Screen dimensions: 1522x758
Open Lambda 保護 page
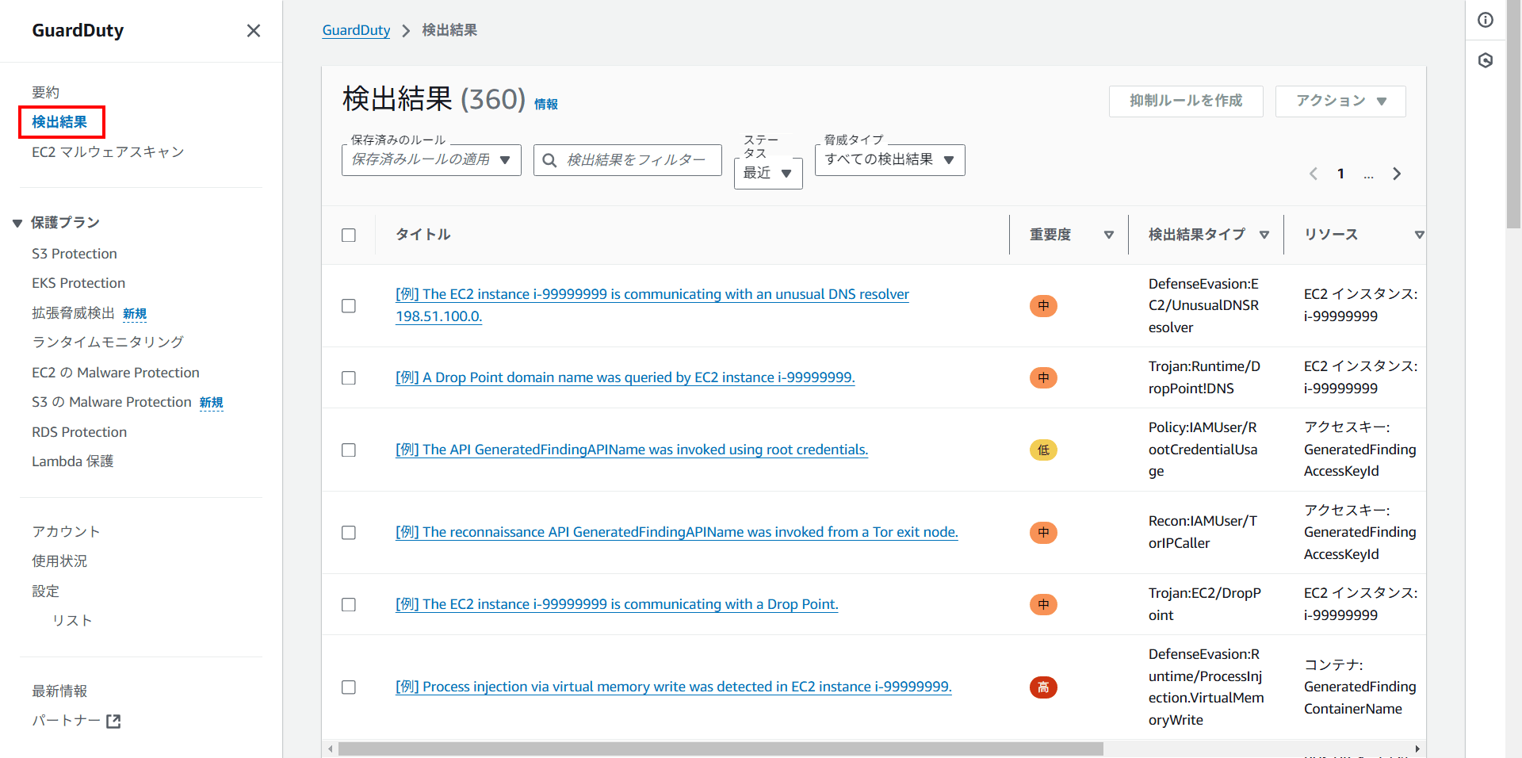pyautogui.click(x=73, y=461)
